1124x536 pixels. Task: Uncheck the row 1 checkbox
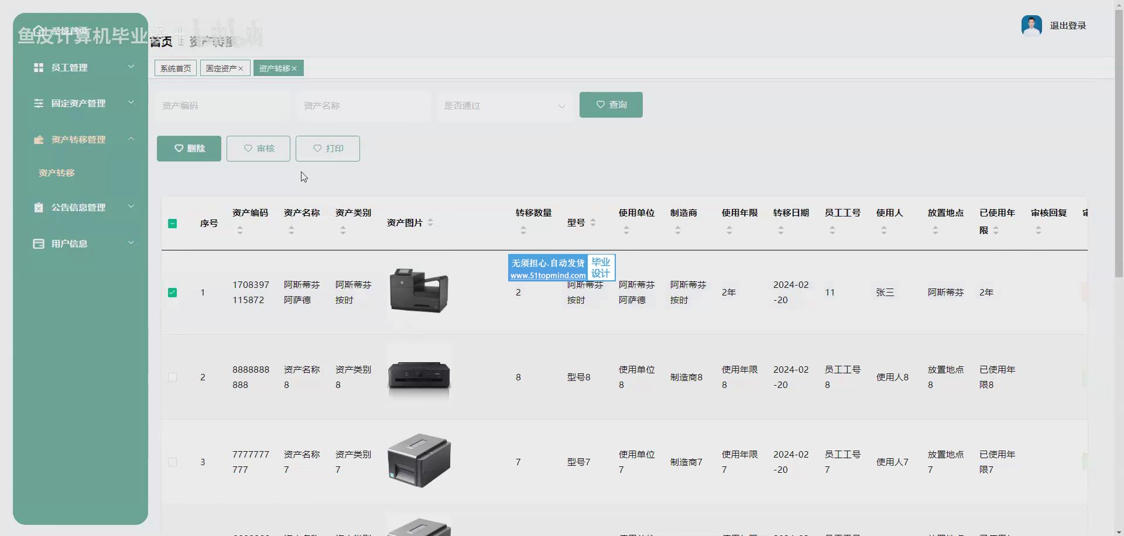coord(173,293)
